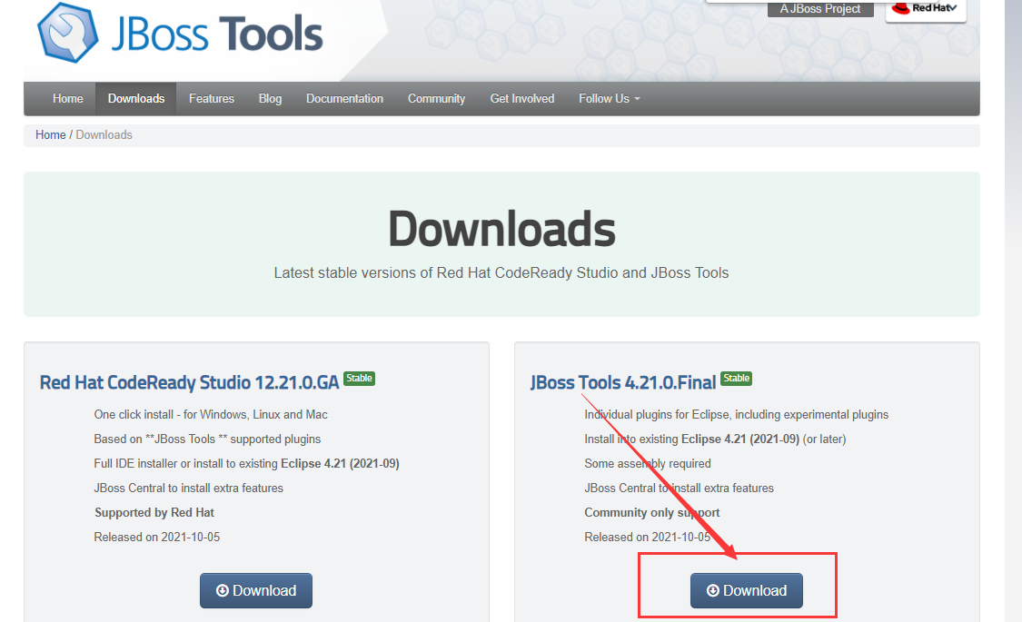
Task: Open JBoss Tools 4.21.0.Final heading link
Action: click(x=623, y=382)
